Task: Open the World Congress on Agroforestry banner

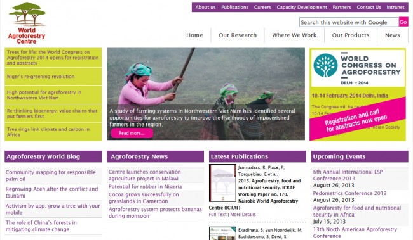Action: (x=358, y=94)
